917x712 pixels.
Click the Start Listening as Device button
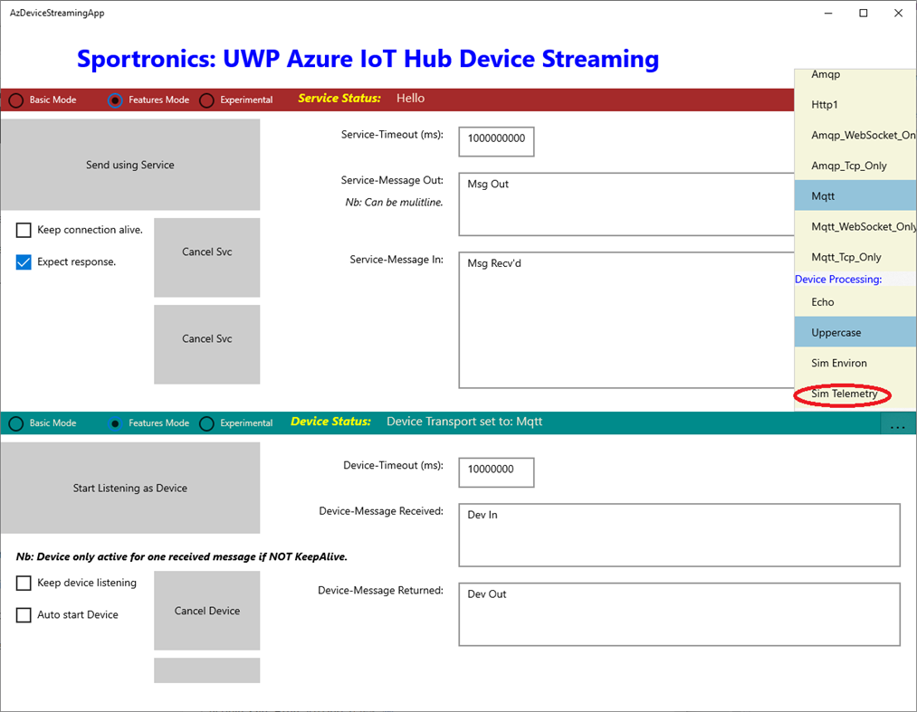pos(129,487)
